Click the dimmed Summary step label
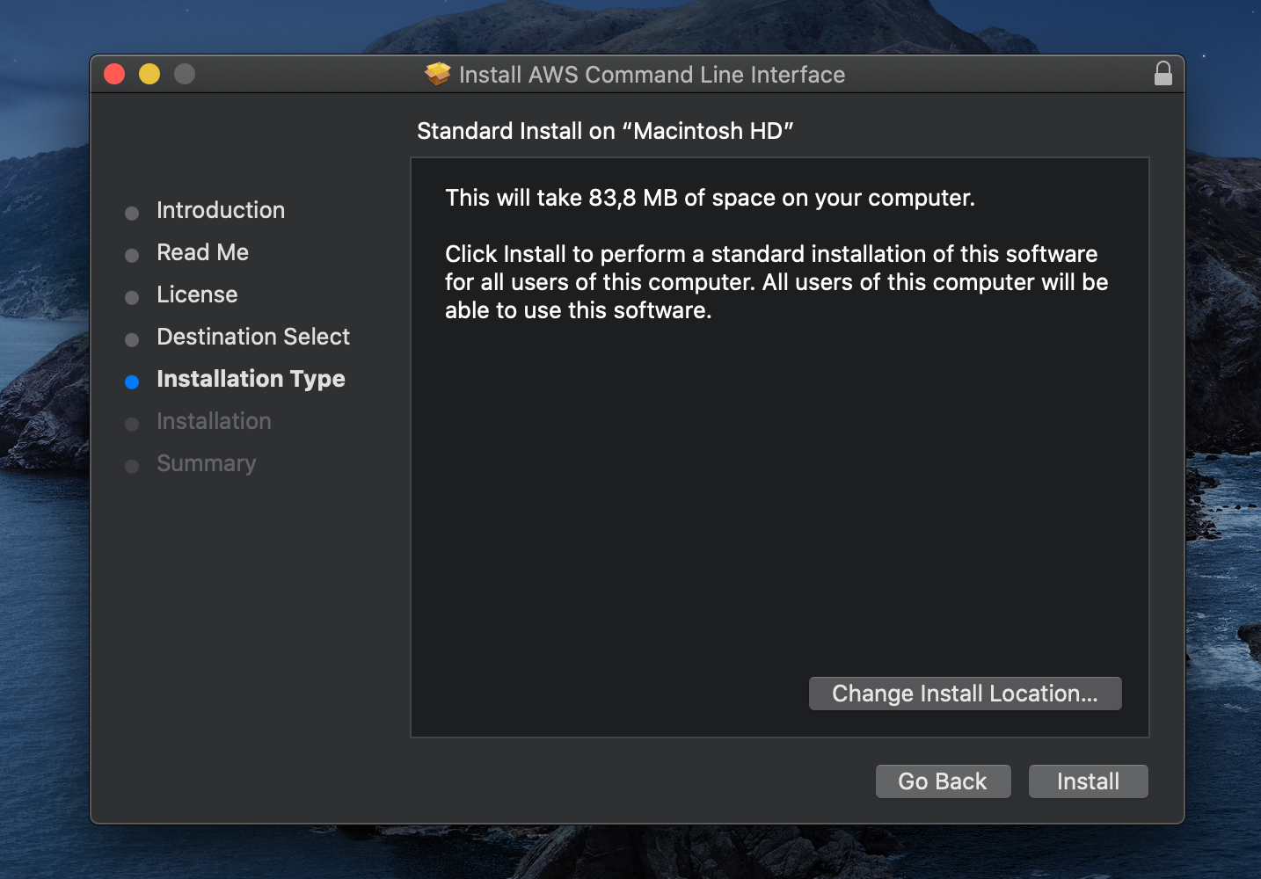The height and width of the screenshot is (879, 1261). tap(207, 463)
